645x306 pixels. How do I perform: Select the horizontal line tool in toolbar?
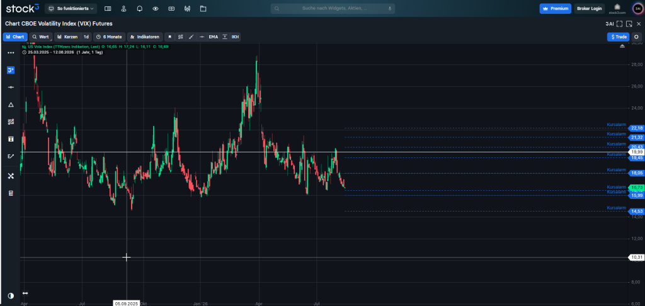tap(202, 37)
